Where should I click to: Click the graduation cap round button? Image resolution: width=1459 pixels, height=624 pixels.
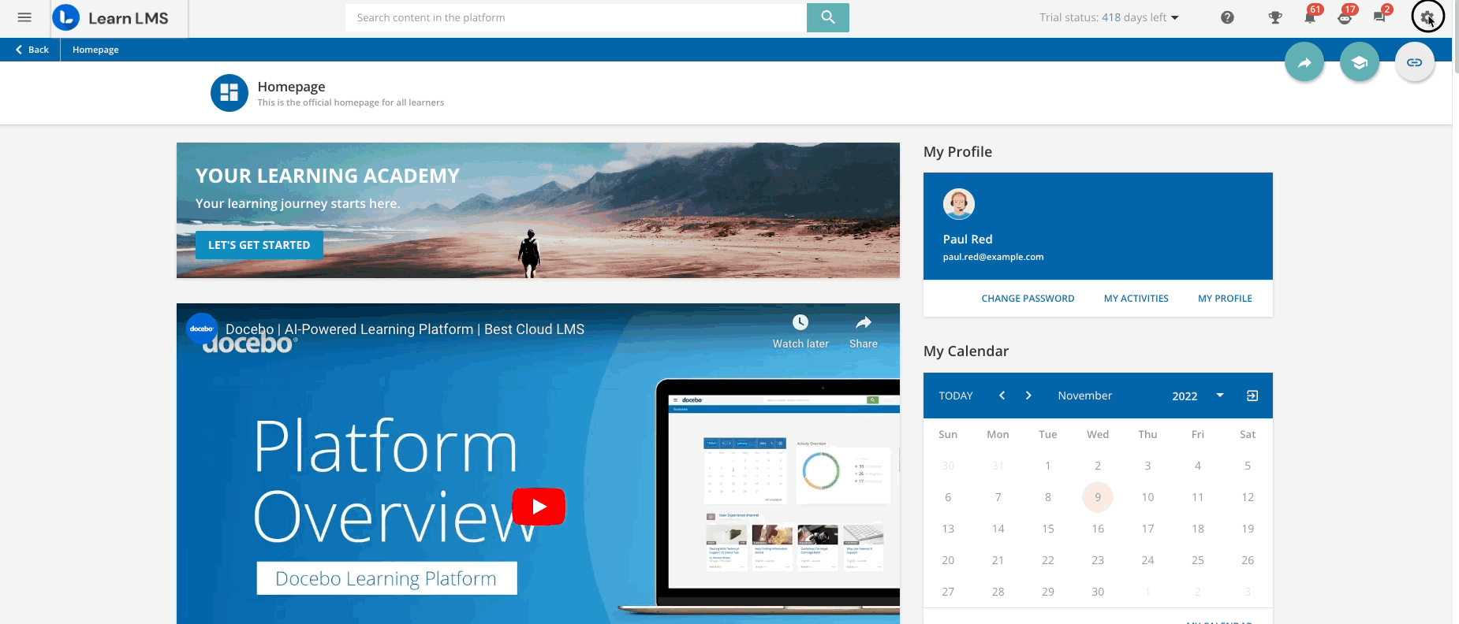coord(1360,62)
